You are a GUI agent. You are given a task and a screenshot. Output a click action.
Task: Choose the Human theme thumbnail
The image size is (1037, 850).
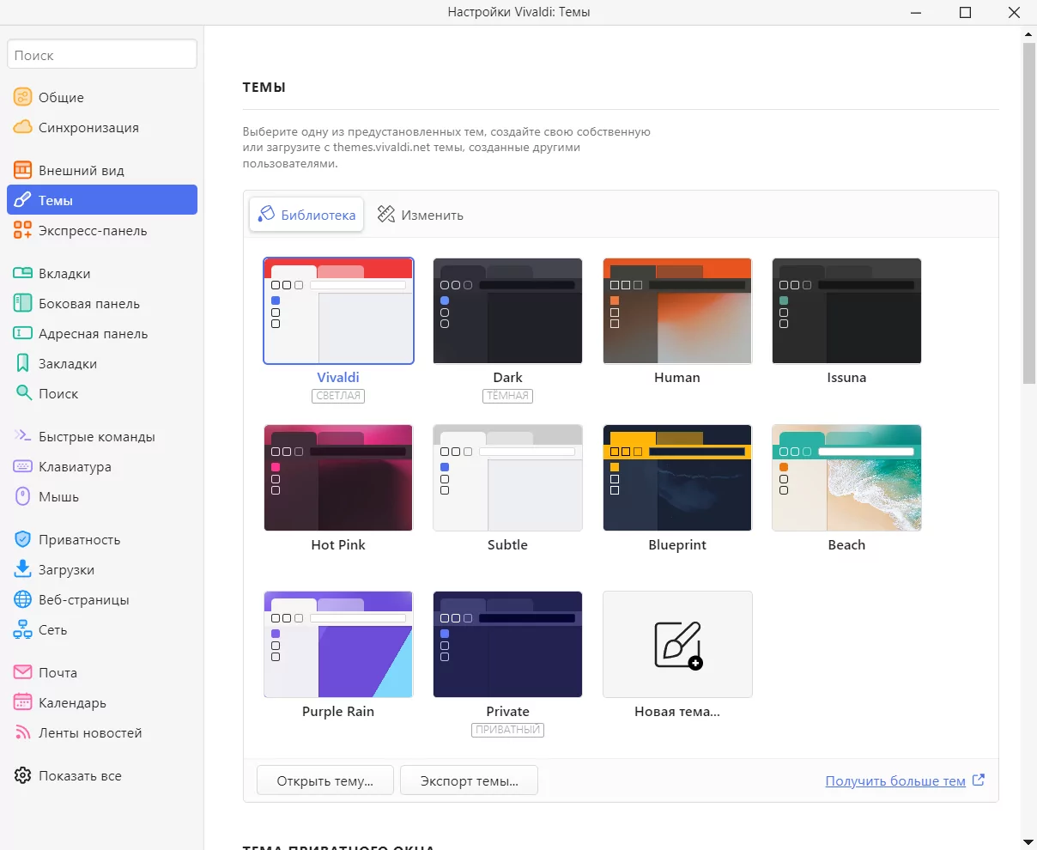click(x=677, y=311)
